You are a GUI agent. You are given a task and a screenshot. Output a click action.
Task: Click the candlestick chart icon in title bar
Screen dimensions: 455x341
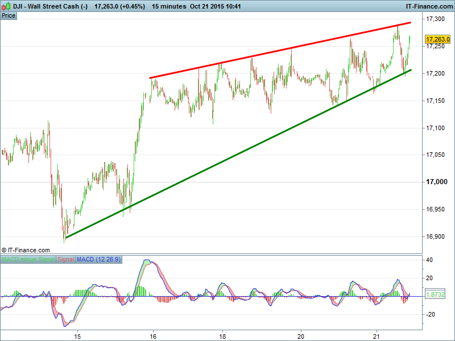click(5, 6)
